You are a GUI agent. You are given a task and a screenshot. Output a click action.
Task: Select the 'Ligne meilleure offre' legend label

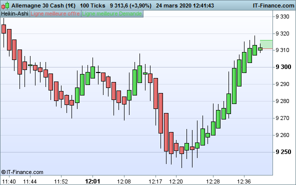point(55,14)
